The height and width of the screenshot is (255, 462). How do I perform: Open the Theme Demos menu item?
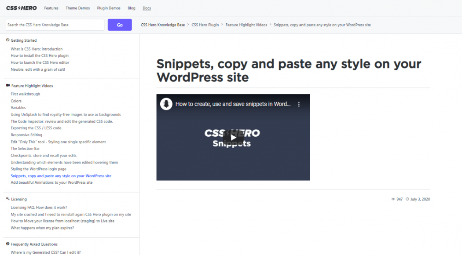click(x=77, y=8)
